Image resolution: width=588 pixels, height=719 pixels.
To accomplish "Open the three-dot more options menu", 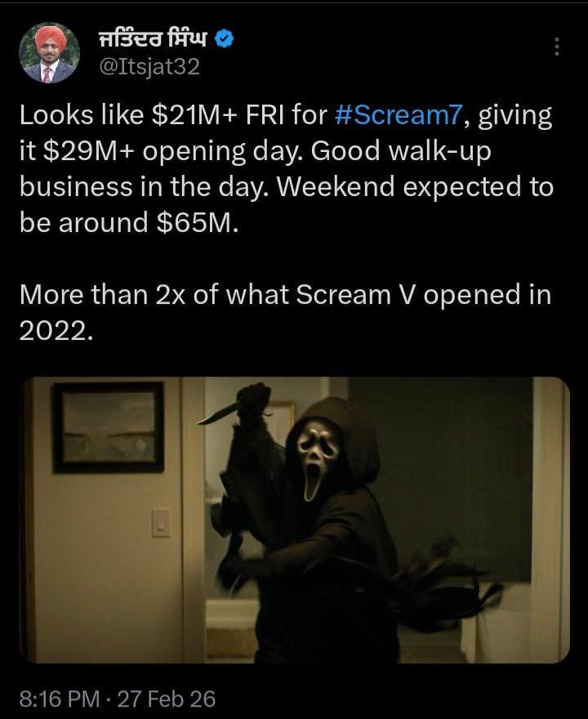I will (x=557, y=47).
